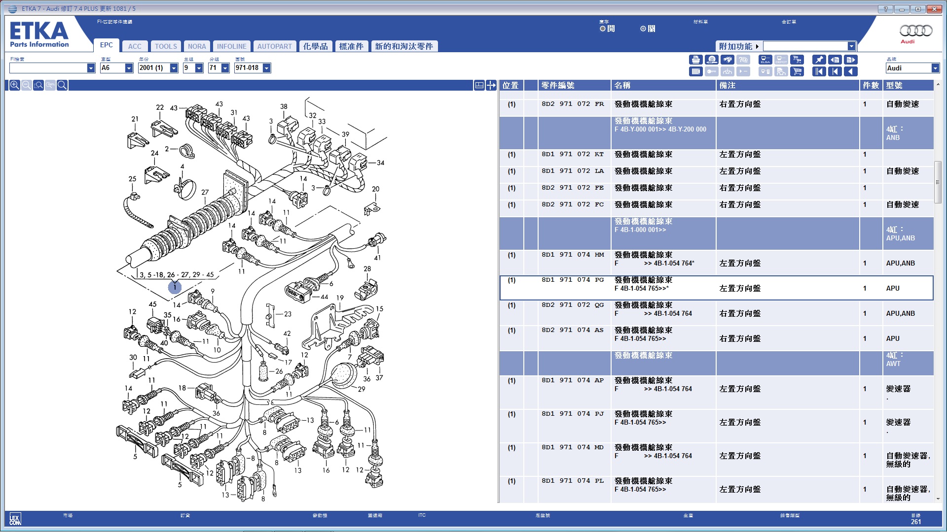Click the expand diagram arrows icon
This screenshot has width=947, height=532.
[x=491, y=85]
